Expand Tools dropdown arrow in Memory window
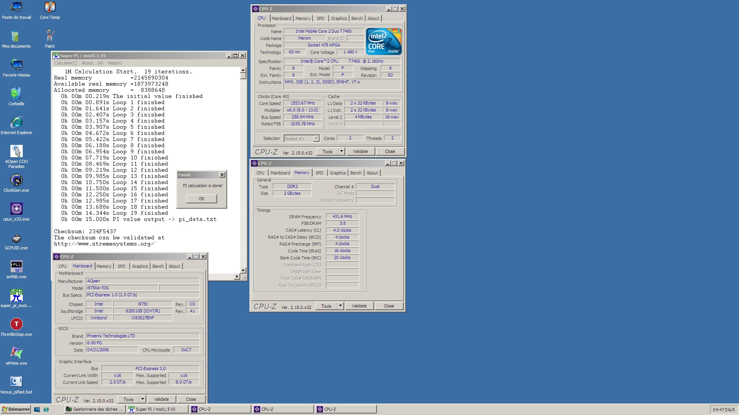The width and height of the screenshot is (739, 415). click(x=340, y=306)
